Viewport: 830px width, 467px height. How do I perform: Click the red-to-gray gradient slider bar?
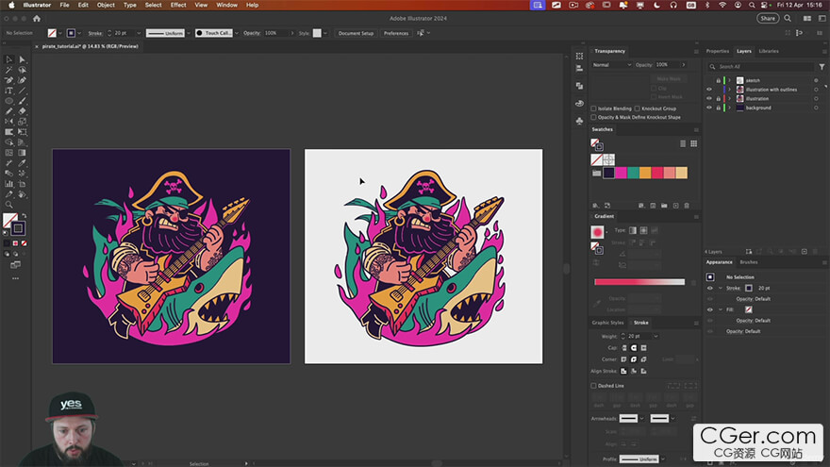[x=639, y=282]
